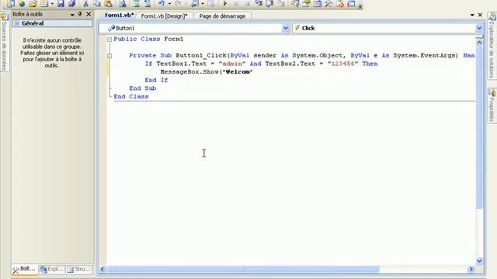Close the Boîte à outils panel
497x279 pixels.
click(89, 14)
